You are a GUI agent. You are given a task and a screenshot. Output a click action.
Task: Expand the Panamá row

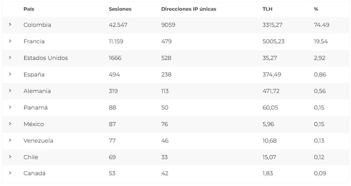point(10,108)
